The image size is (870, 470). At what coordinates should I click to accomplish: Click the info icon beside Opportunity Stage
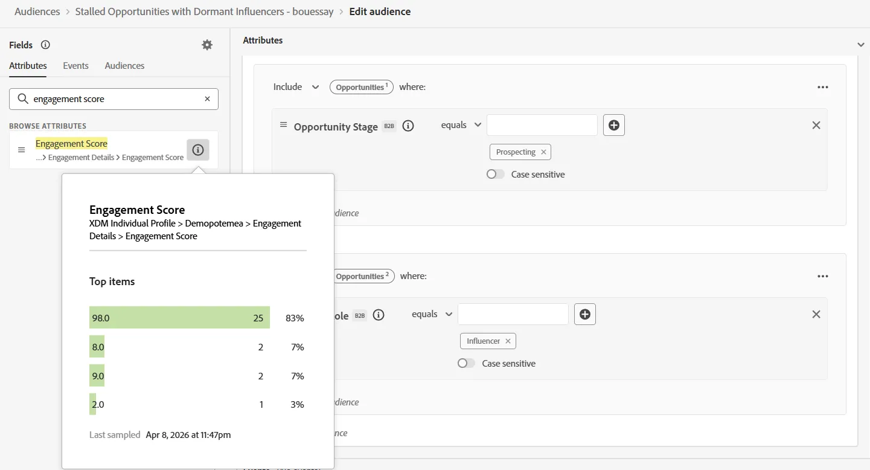pos(408,126)
